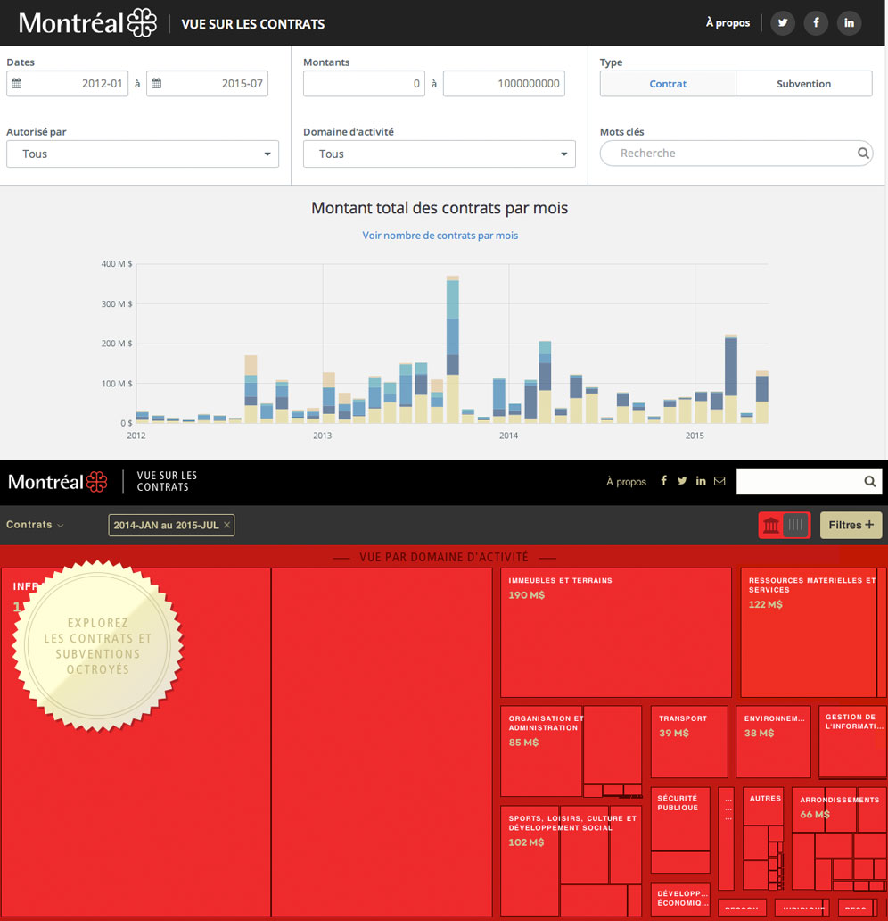
Task: Click the tall 2015 bar above 200 M$
Action: [x=731, y=379]
